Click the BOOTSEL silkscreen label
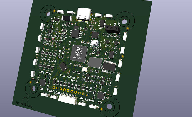 coord(101,45)
